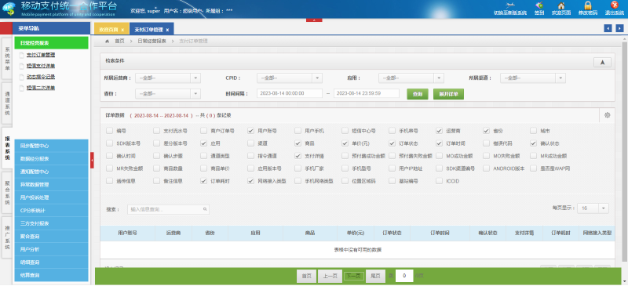Click the document icon beside 动态指令记录
Image resolution: width=628 pixels, height=286 pixels.
(22, 77)
